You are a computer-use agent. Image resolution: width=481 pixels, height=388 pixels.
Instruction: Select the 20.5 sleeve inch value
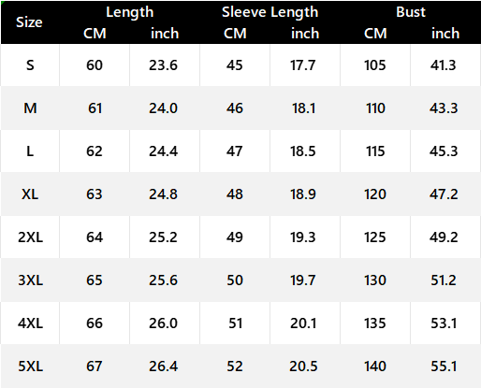(303, 366)
